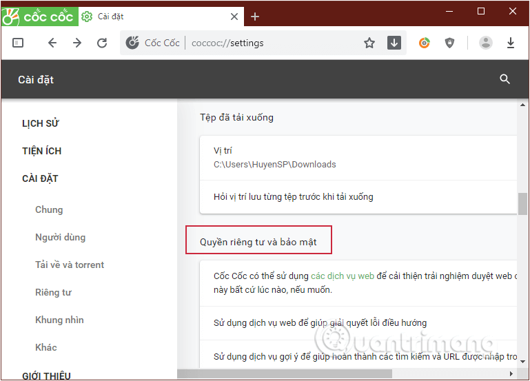Select CÀI ĐẶT in the sidebar
530x381 pixels.
coord(40,178)
